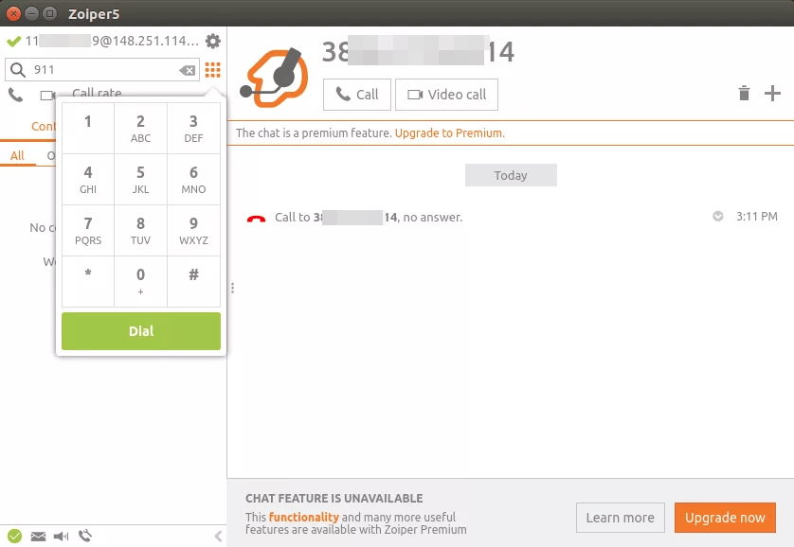
Task: Open call entry options dropdown arrow
Action: coord(717,217)
